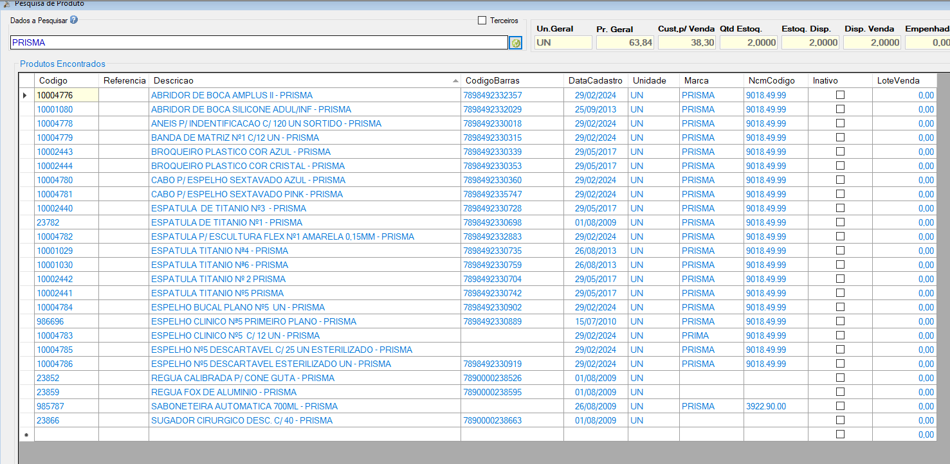This screenshot has height=464, width=950.
Task: Toggle Inativo for SUGADOR CIRURGICO DESC. row
Action: (x=840, y=420)
